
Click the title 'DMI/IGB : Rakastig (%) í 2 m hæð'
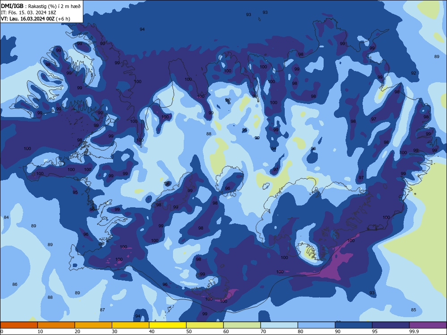[x=41, y=6]
